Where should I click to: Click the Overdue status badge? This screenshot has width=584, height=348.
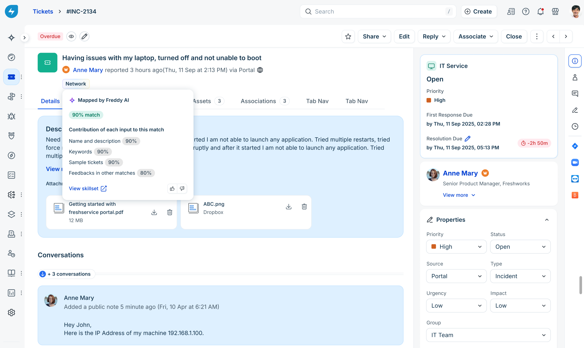50,36
